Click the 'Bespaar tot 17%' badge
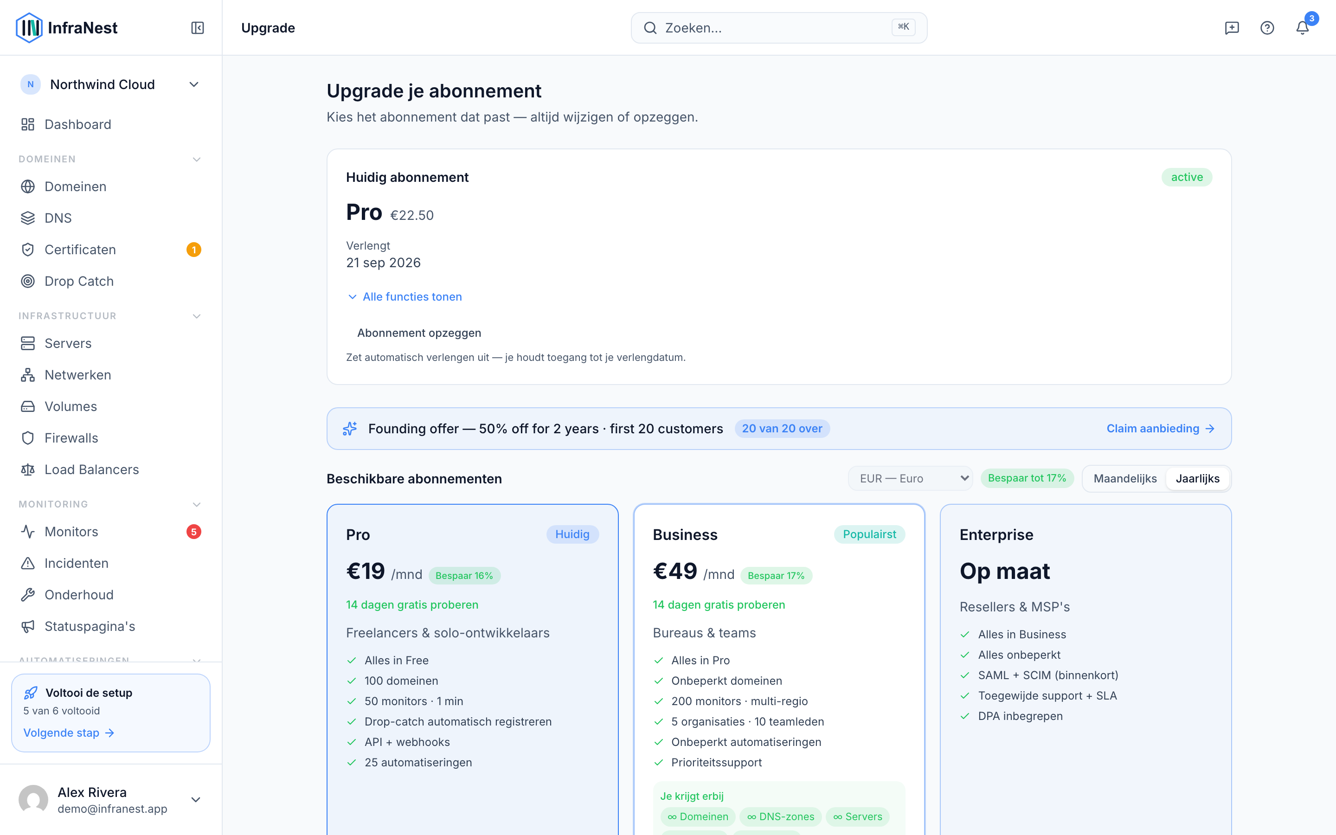The height and width of the screenshot is (835, 1336). pyautogui.click(x=1027, y=478)
